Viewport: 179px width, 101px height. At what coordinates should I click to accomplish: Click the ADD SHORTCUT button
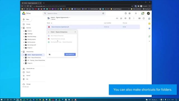(70, 54)
